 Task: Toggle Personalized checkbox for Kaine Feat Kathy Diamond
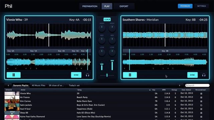(x=201, y=117)
